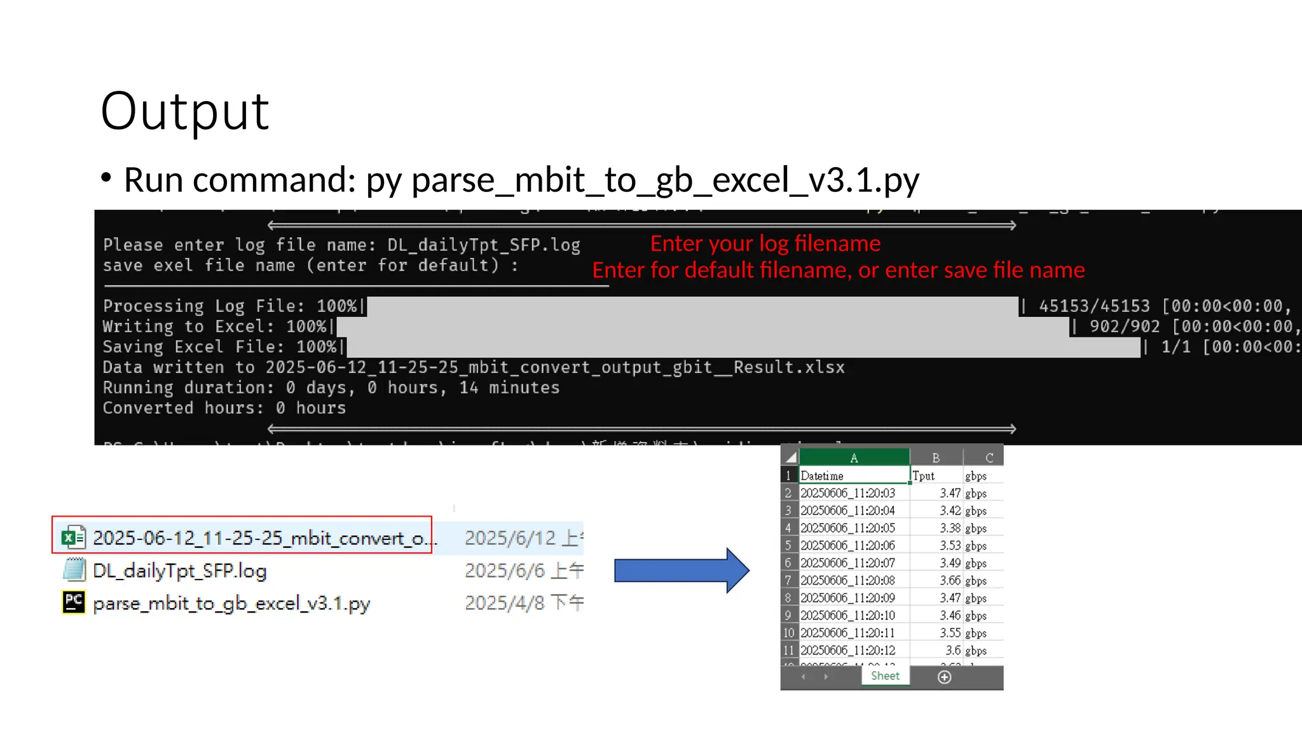Click the Tput value 3.49
The height and width of the screenshot is (732, 1302).
pos(936,563)
